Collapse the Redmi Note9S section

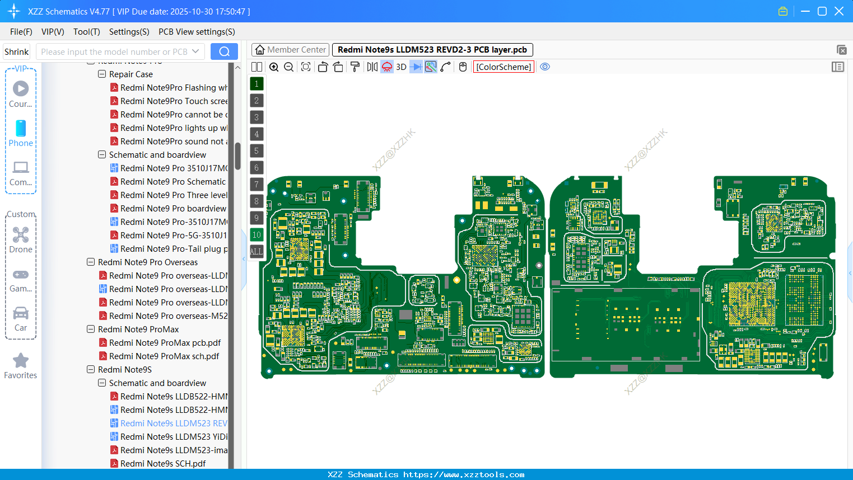tap(90, 369)
